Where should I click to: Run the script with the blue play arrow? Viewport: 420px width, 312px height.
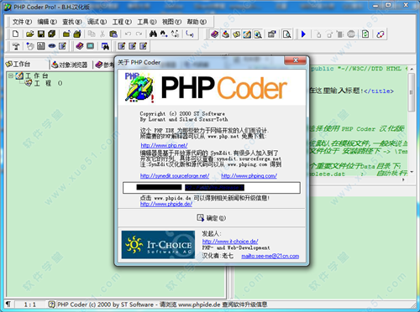point(303,34)
